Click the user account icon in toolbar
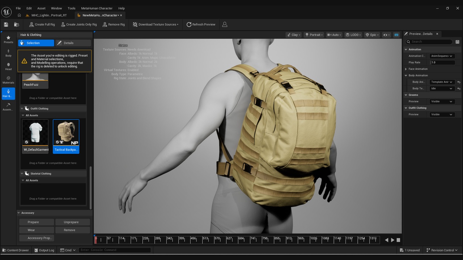Image resolution: width=463 pixels, height=260 pixels. 225,25
